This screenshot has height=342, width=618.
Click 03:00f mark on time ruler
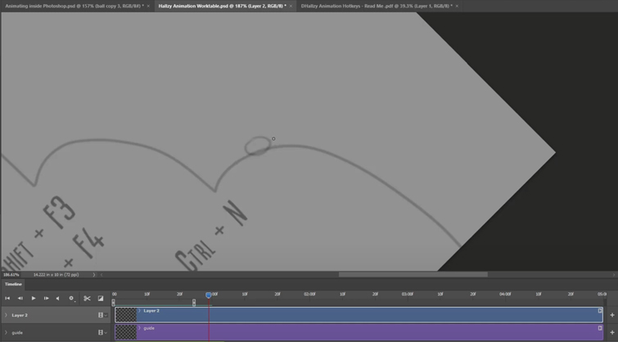[407, 294]
